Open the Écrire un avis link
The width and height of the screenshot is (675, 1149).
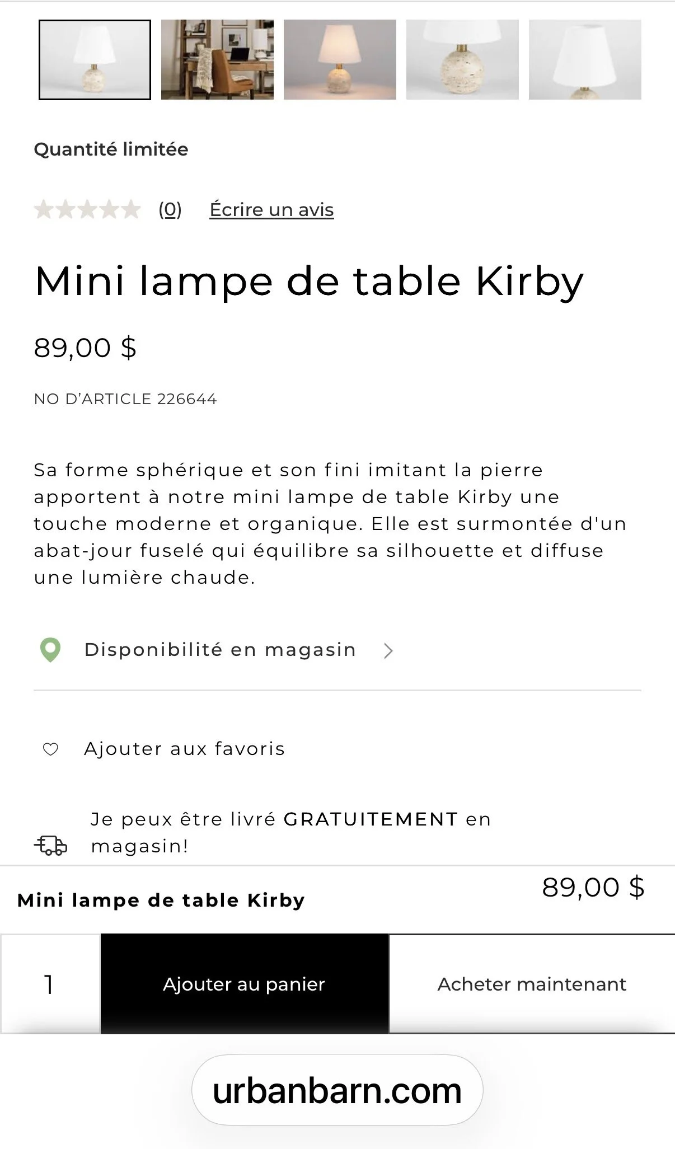pos(271,210)
